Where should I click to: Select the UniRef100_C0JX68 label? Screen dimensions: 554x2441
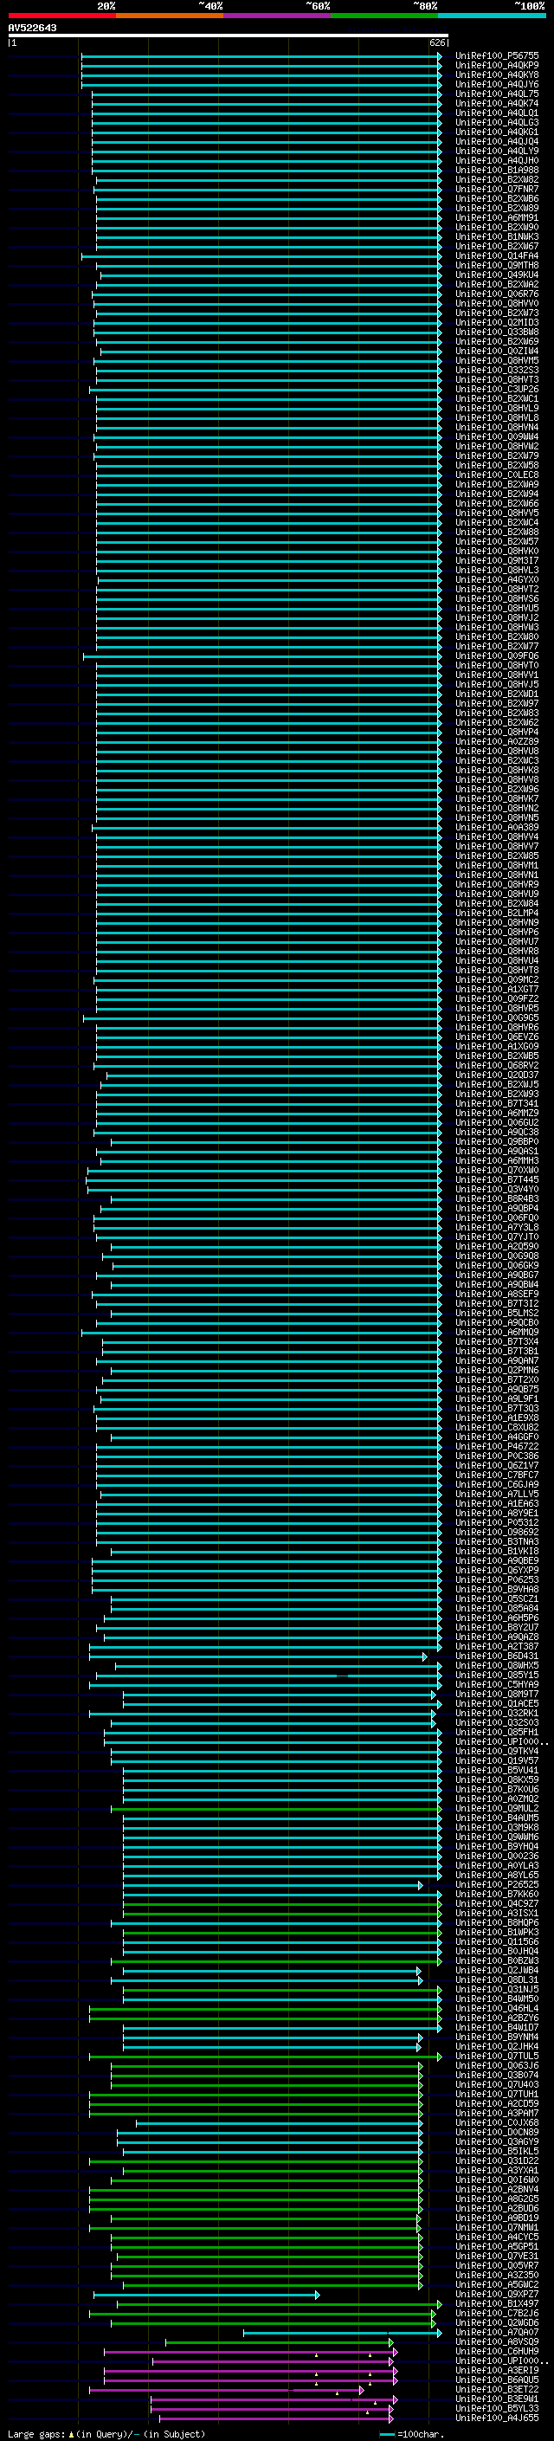point(497,2123)
